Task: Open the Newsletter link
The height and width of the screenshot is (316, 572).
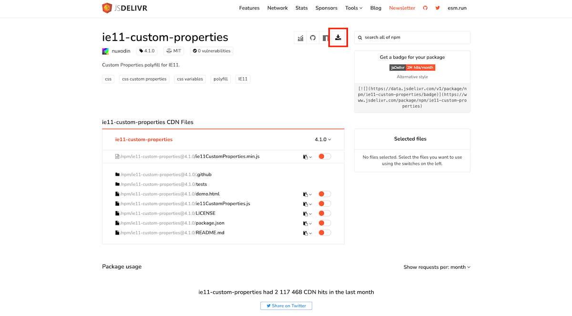Action: coord(402,8)
